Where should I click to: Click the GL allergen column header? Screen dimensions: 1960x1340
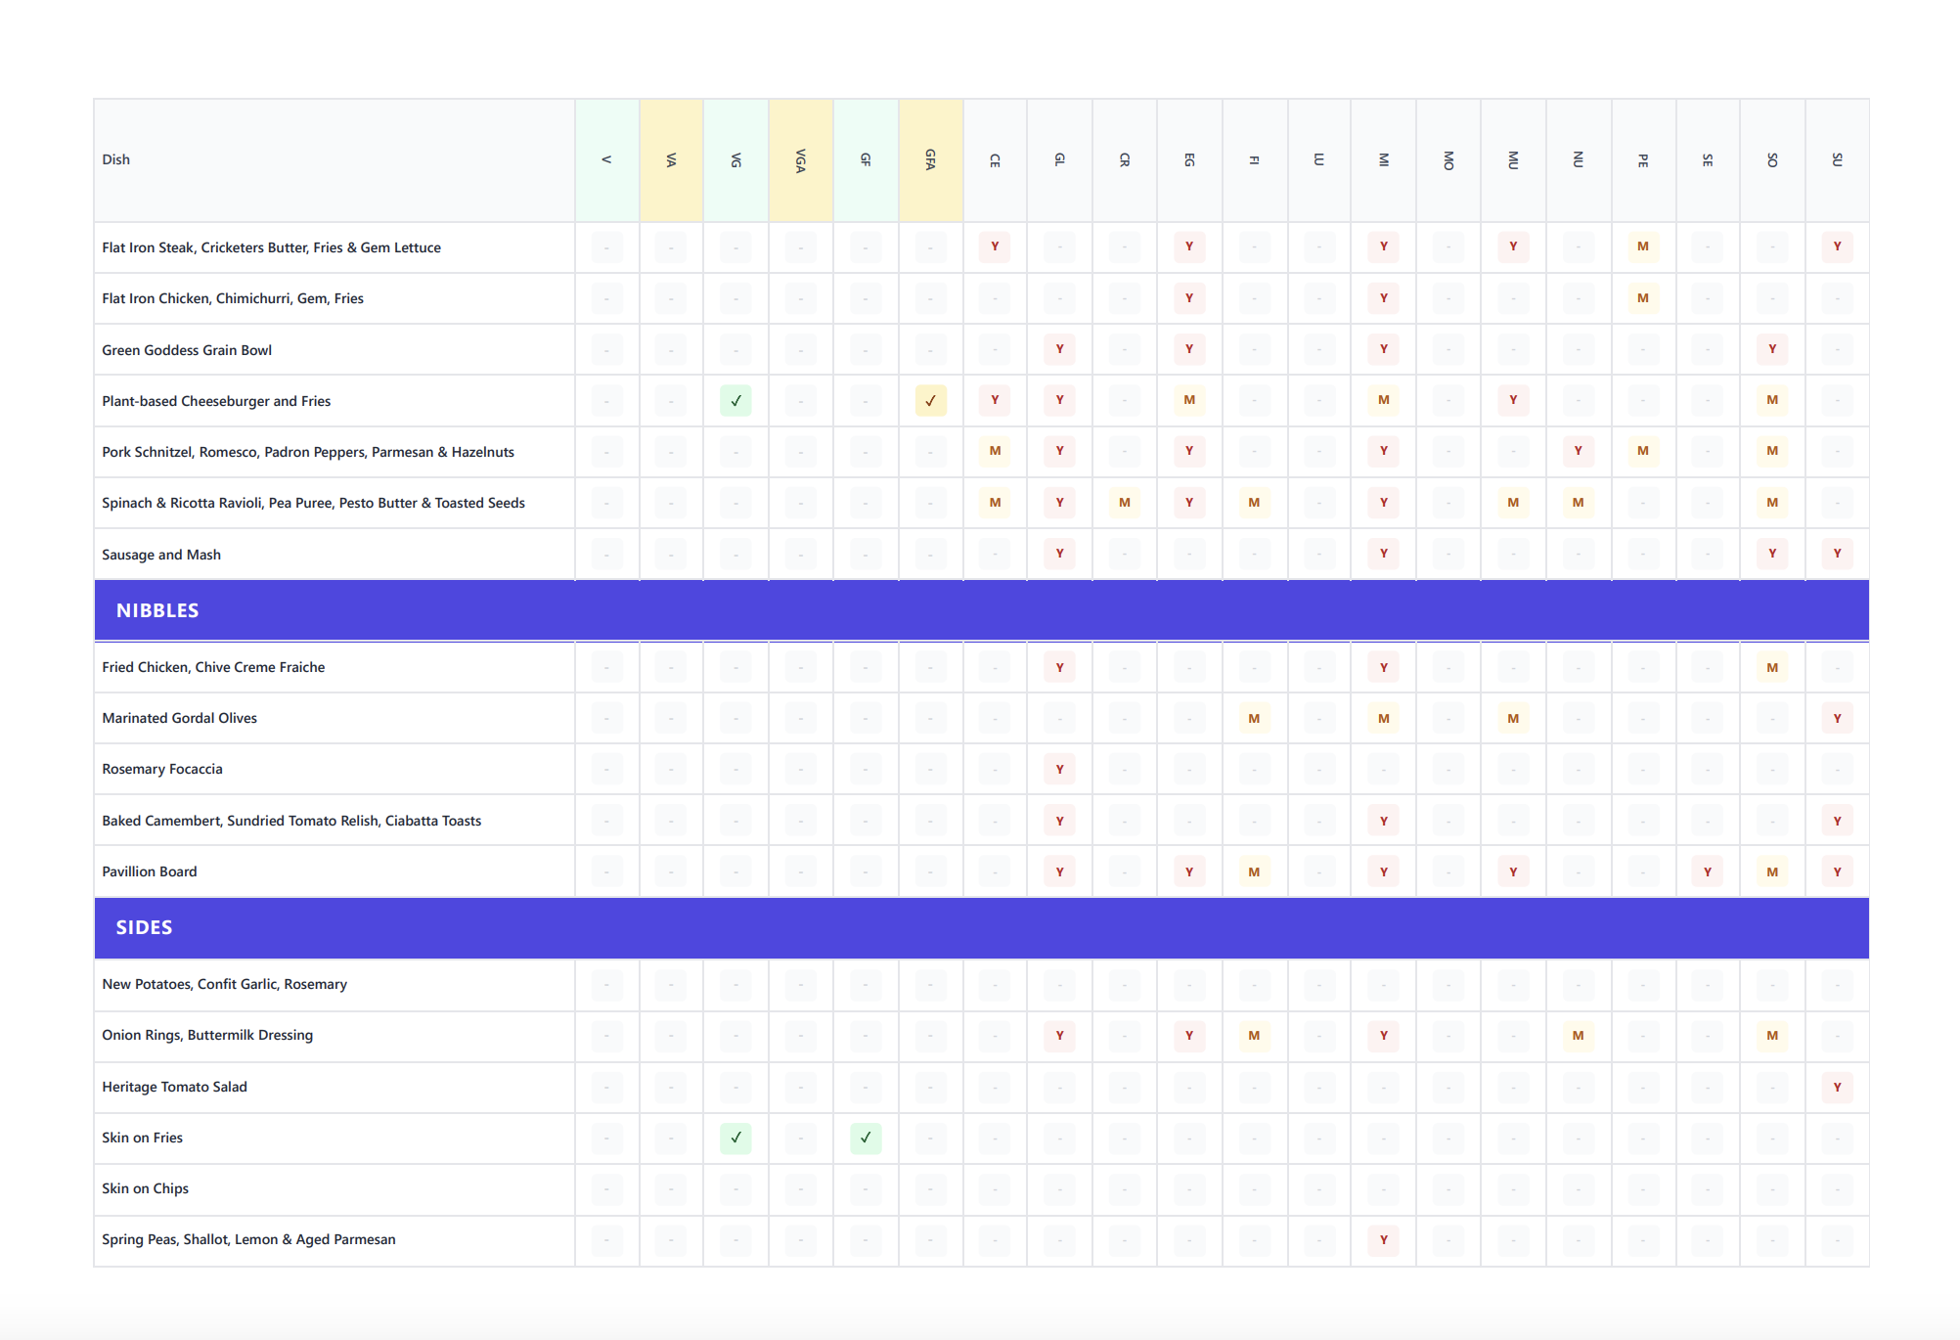(x=1059, y=159)
